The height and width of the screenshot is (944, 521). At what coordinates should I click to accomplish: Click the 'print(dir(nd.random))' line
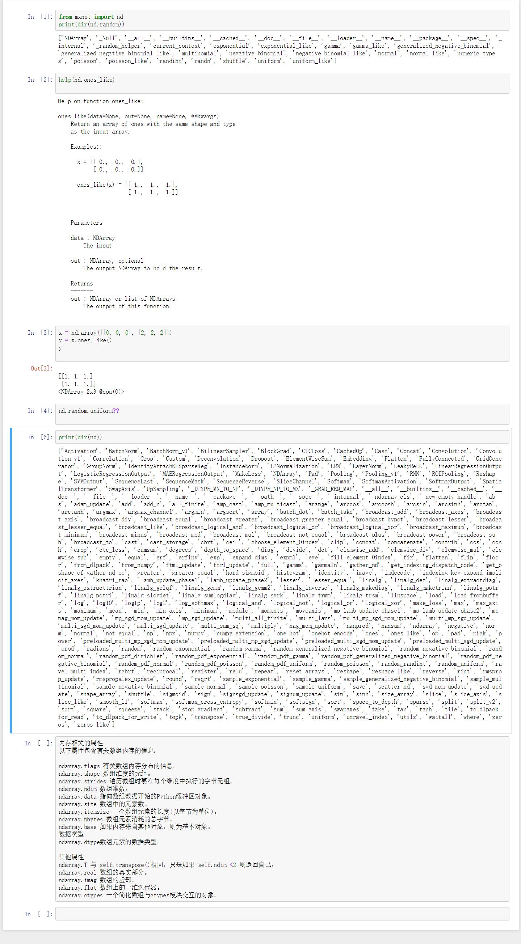pyautogui.click(x=91, y=24)
